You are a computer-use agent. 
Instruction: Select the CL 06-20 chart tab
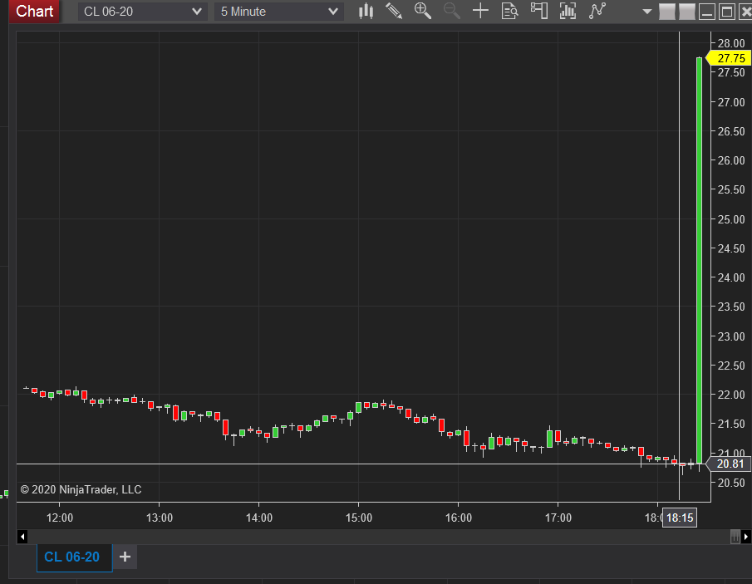coord(74,557)
